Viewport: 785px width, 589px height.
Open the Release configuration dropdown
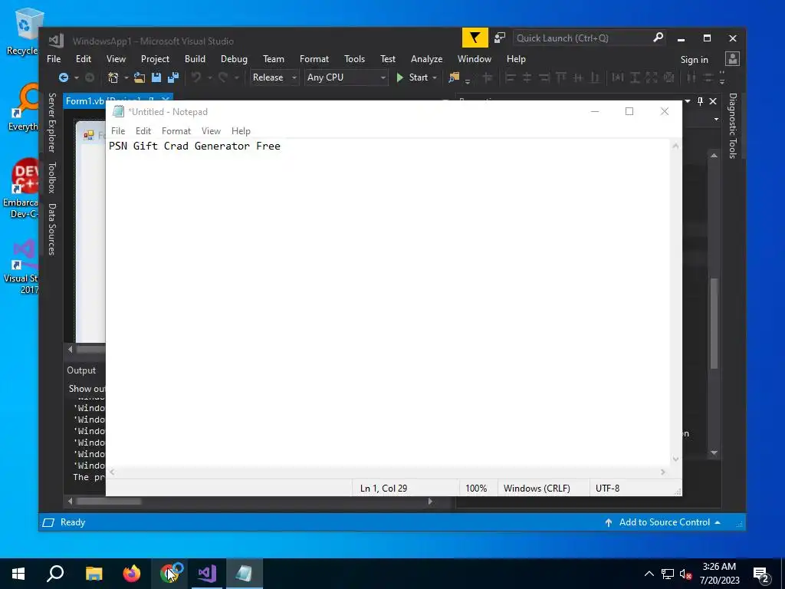[x=274, y=77]
